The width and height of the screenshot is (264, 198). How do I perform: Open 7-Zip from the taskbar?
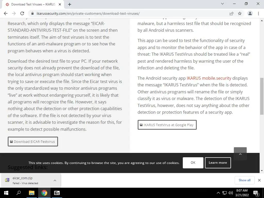57,193
